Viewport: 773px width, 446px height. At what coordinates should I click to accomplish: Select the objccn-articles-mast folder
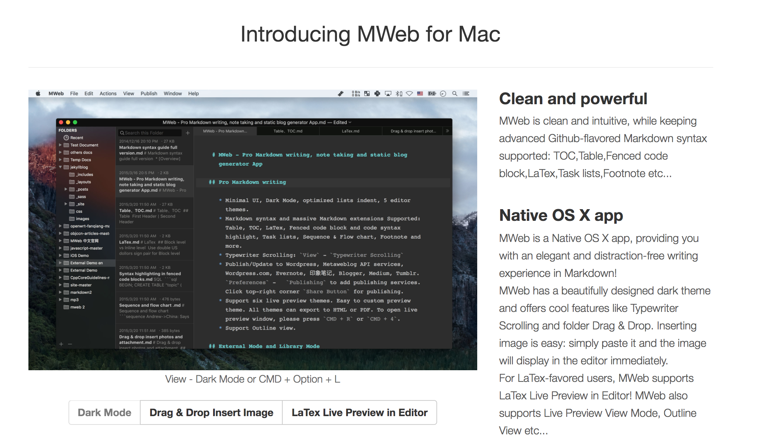86,234
